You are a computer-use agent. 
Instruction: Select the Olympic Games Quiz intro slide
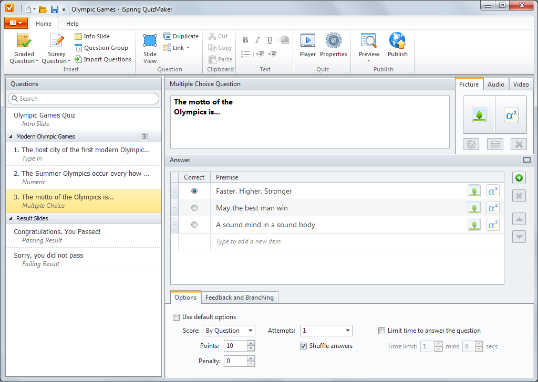tap(84, 119)
